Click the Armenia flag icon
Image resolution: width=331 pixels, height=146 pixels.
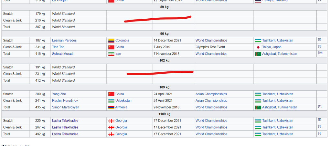[x=111, y=107]
